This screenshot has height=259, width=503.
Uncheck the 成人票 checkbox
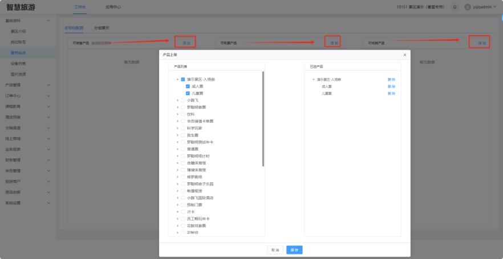click(x=188, y=86)
